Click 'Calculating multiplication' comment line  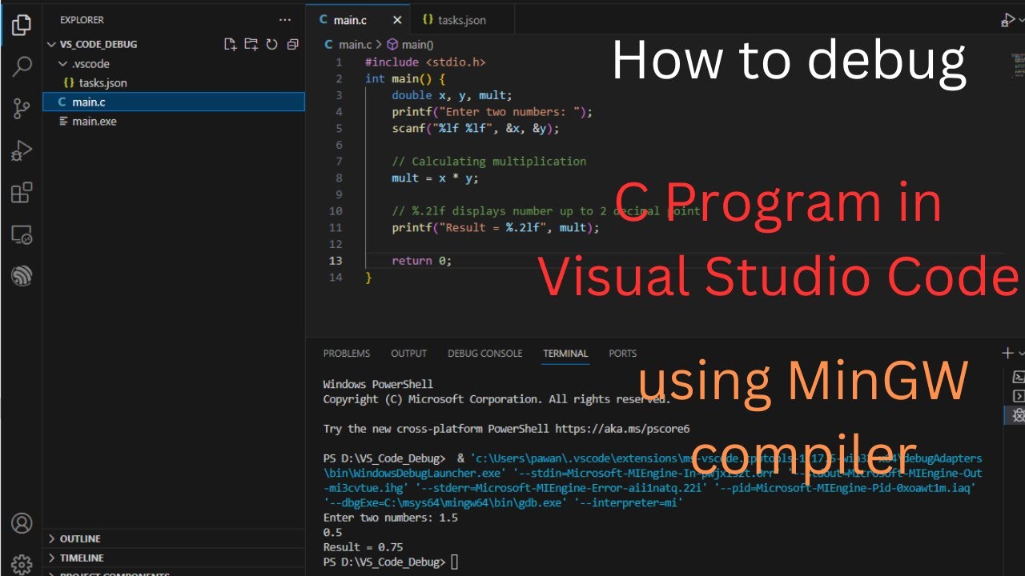489,162
